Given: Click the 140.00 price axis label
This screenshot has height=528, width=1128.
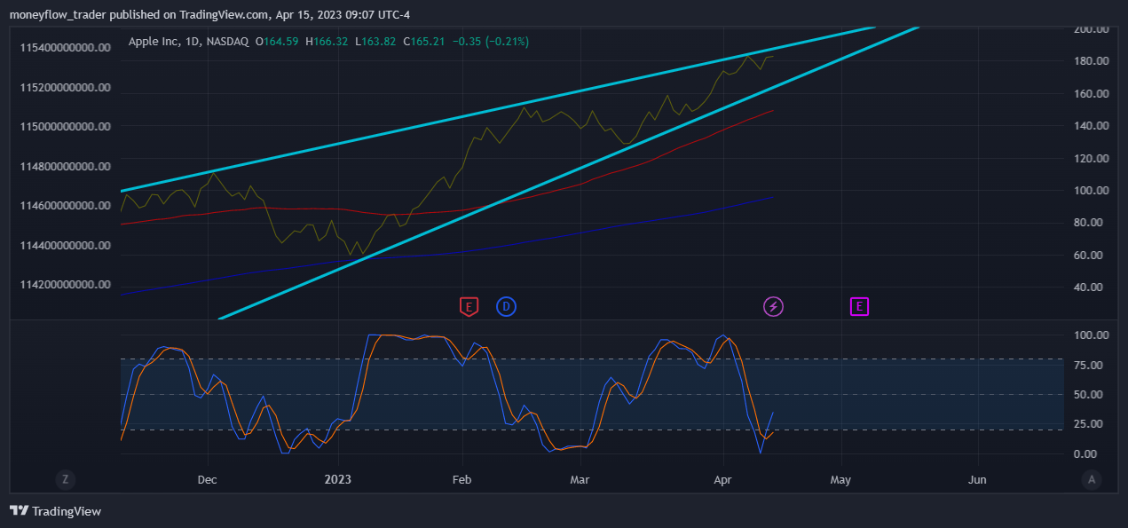Looking at the screenshot, I should point(1093,126).
